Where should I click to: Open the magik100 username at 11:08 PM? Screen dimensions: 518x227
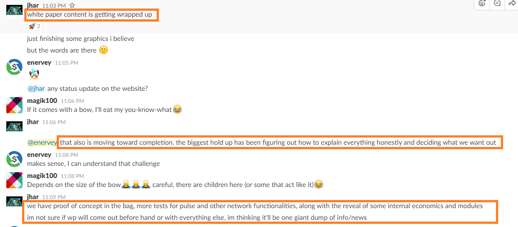(42, 175)
